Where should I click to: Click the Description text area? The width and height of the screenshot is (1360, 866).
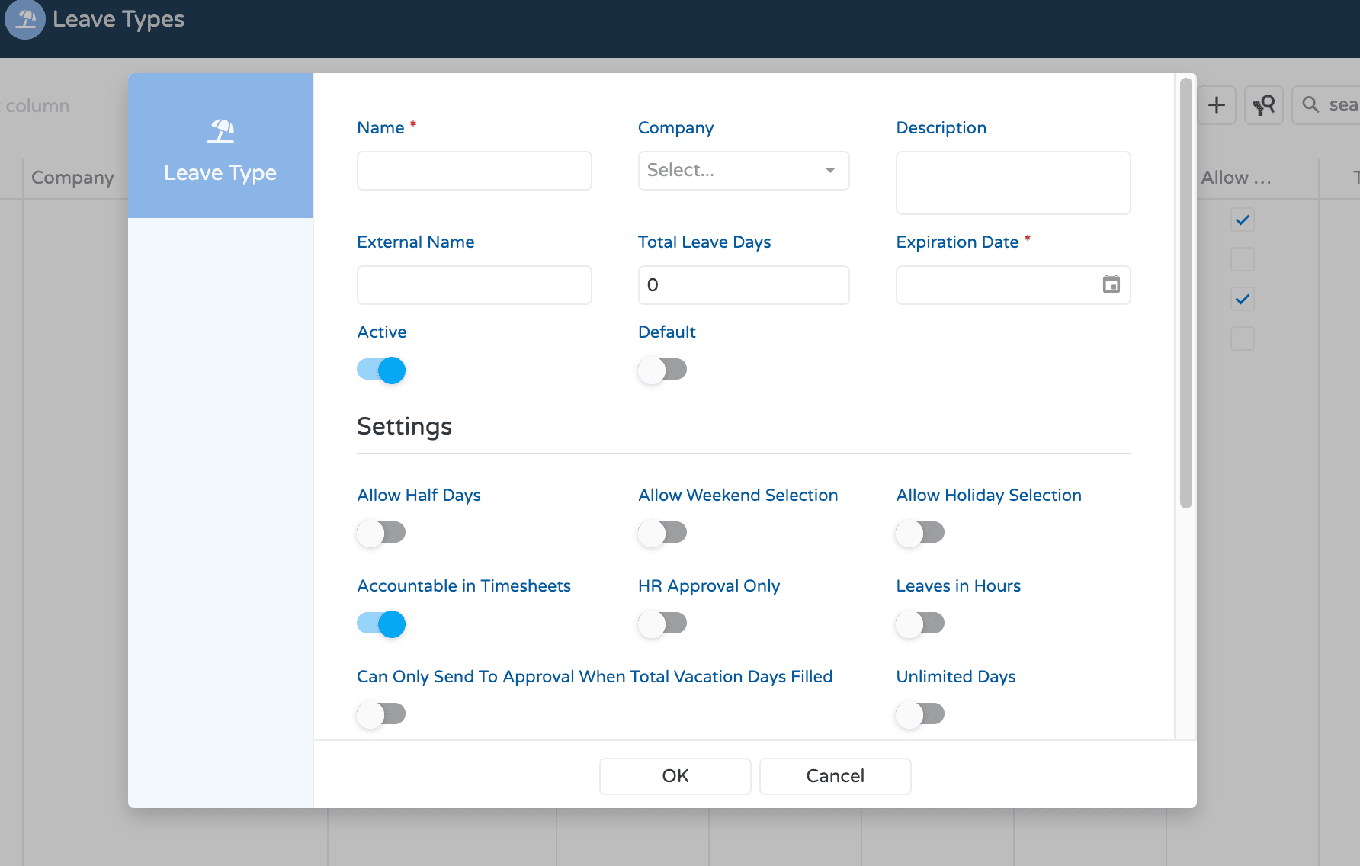click(1012, 183)
